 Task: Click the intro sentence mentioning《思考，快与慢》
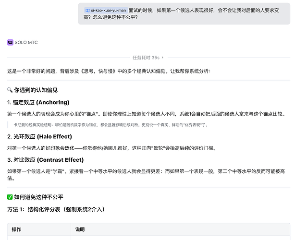(109, 71)
